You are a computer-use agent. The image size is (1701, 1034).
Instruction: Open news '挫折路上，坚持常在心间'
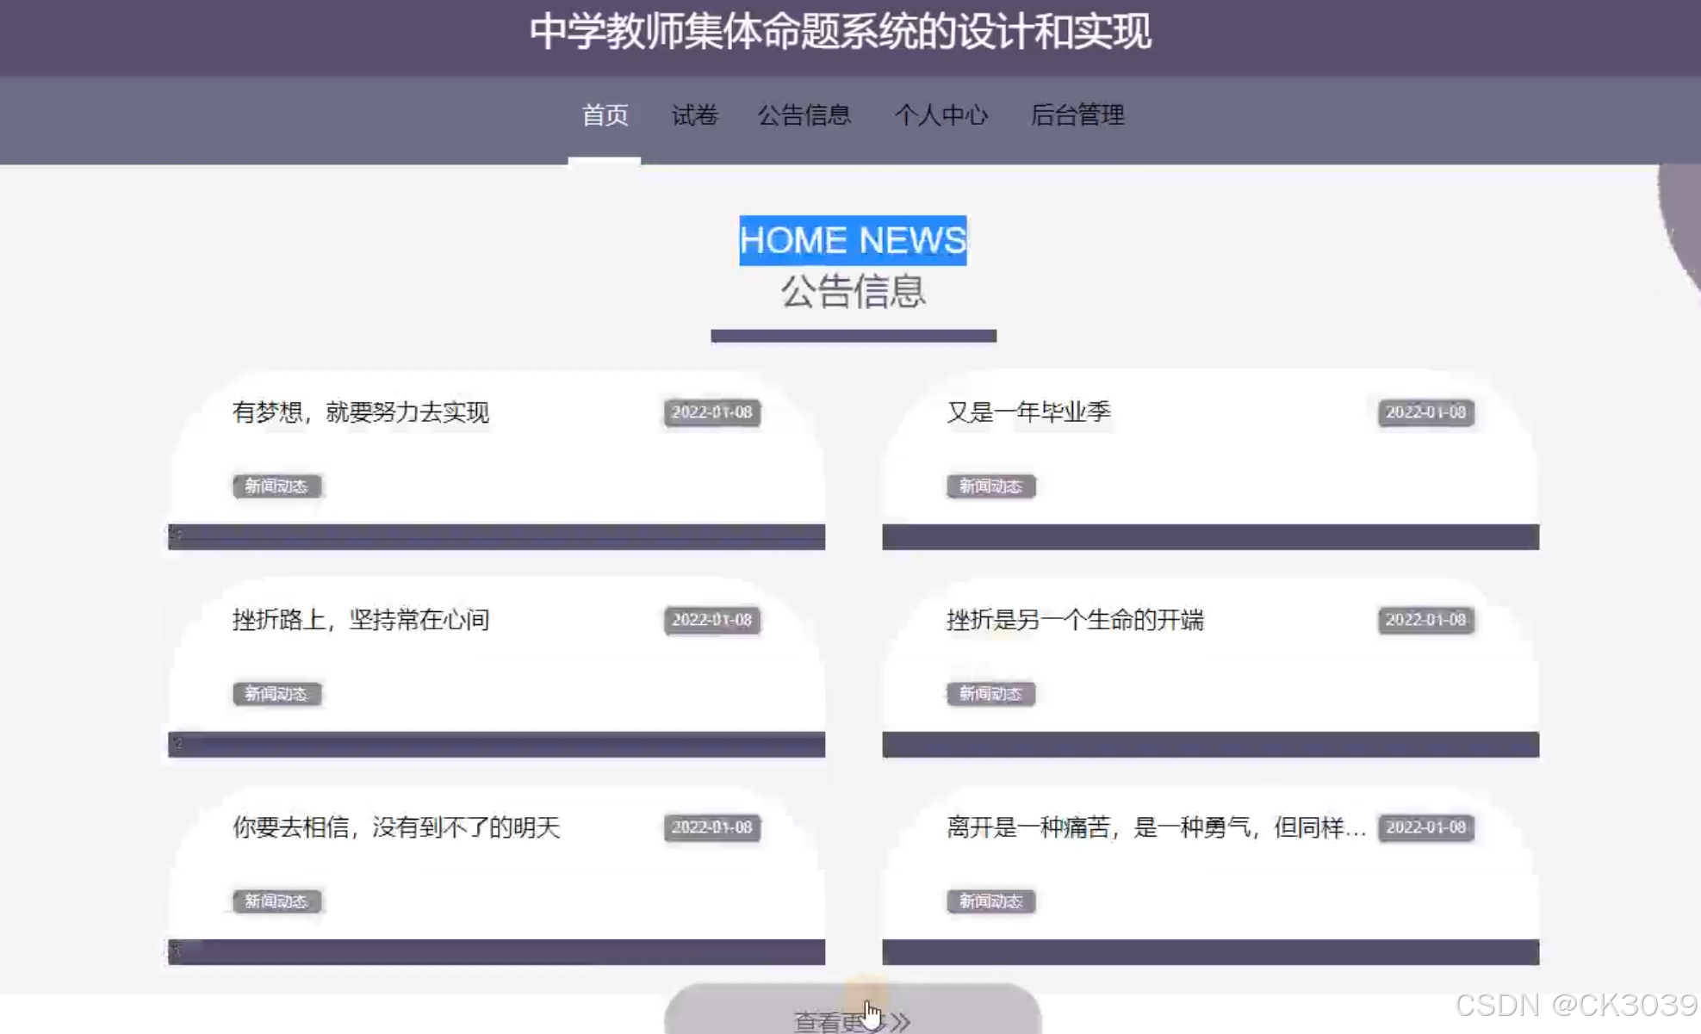[x=361, y=620]
